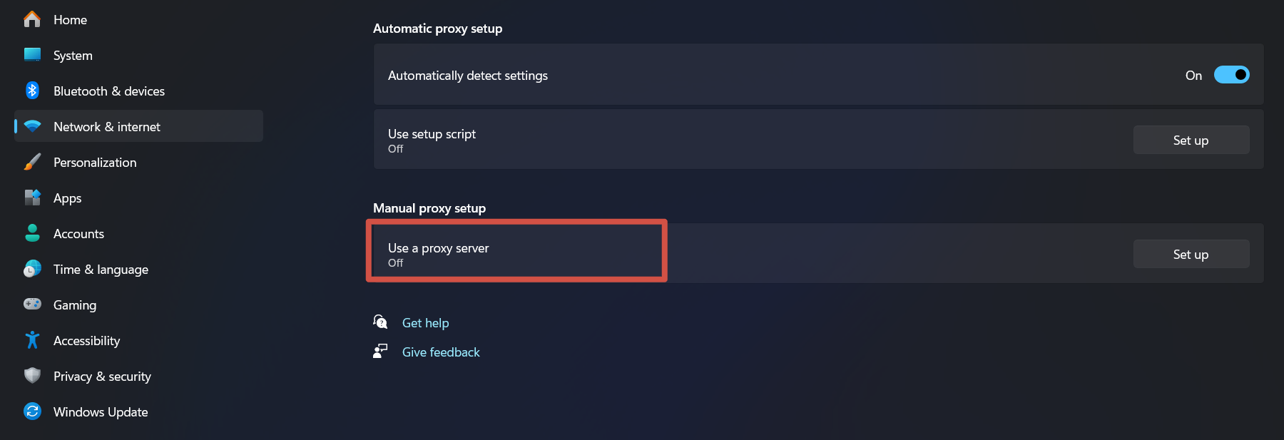
Task: Open the Get help link
Action: [x=425, y=323]
